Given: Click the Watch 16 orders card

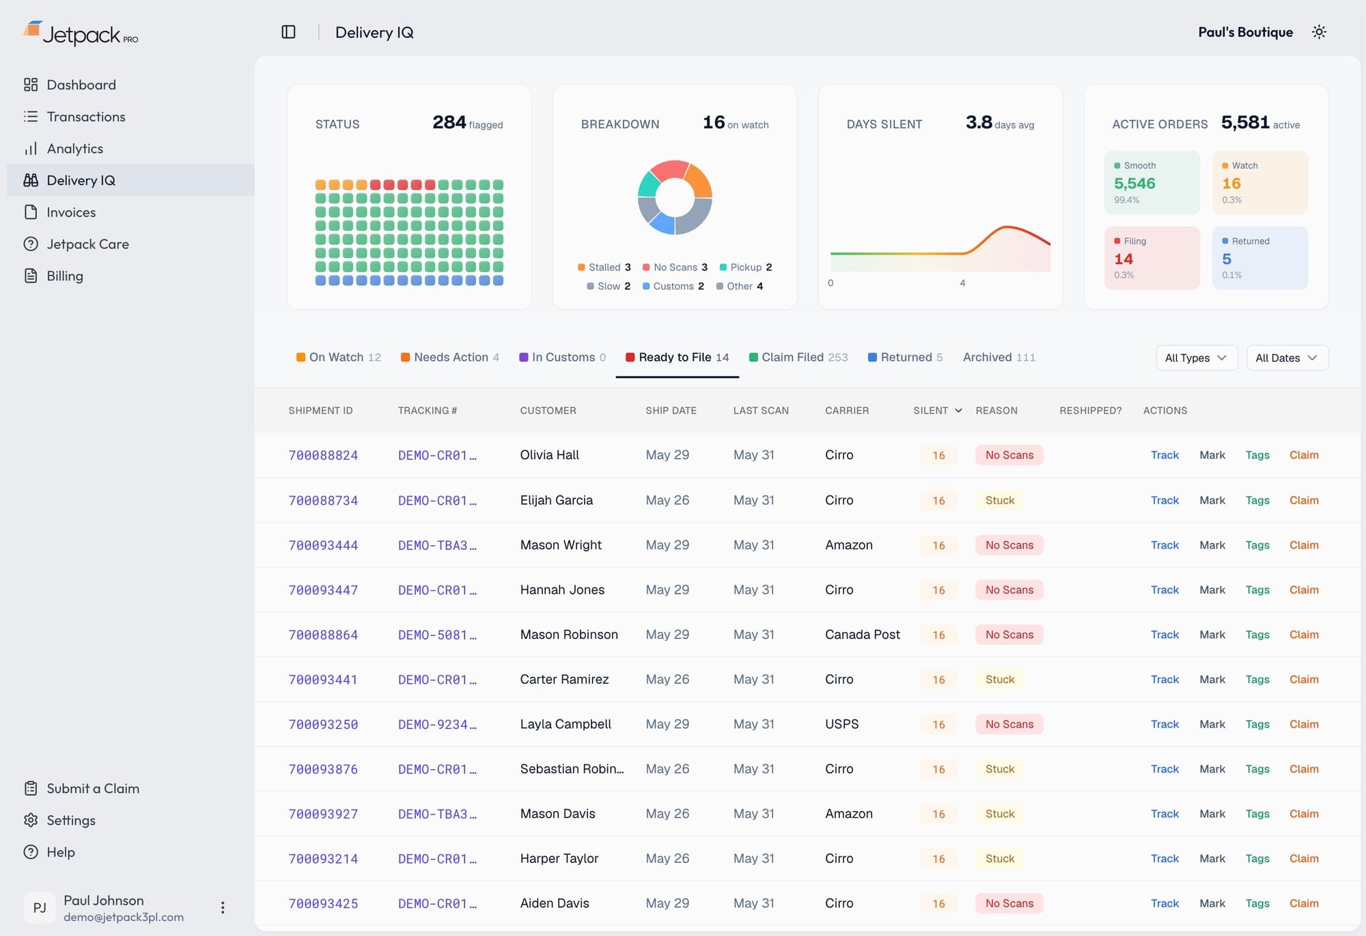Looking at the screenshot, I should point(1259,182).
